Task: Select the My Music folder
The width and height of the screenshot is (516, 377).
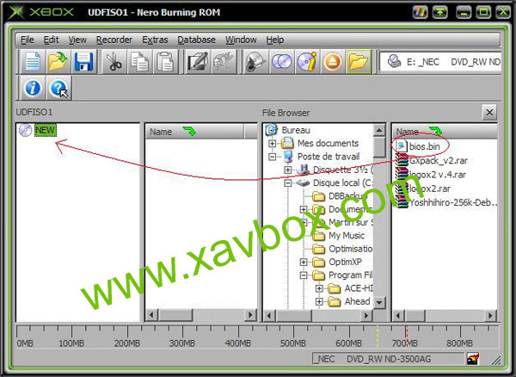Action: [346, 235]
